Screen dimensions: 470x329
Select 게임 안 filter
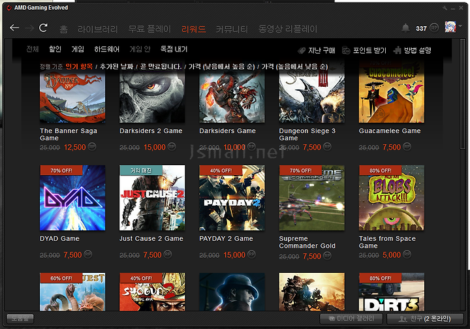[x=140, y=49]
